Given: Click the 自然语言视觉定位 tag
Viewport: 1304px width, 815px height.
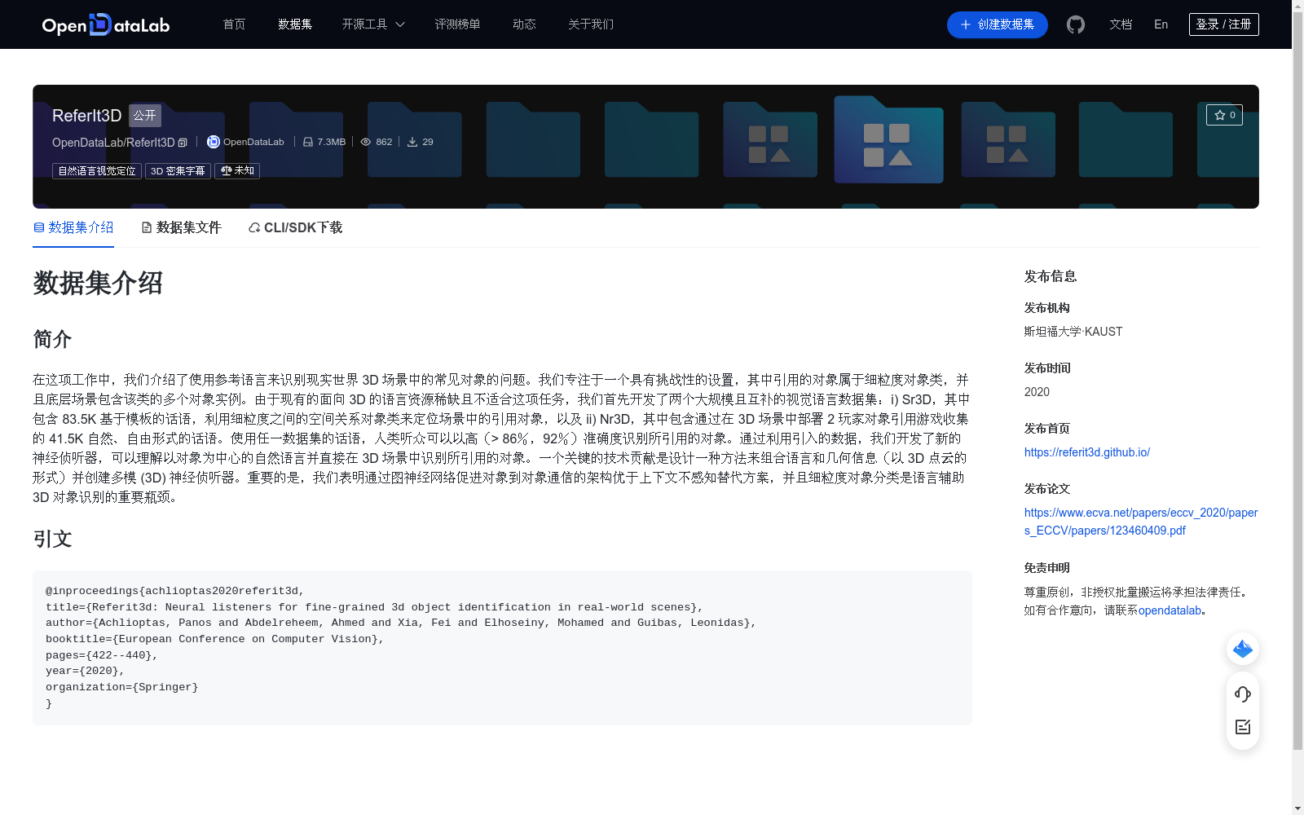Looking at the screenshot, I should coord(97,171).
